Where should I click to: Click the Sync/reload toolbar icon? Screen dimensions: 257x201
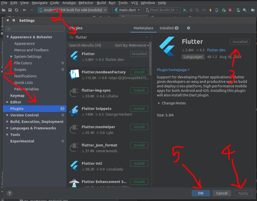click(16, 10)
